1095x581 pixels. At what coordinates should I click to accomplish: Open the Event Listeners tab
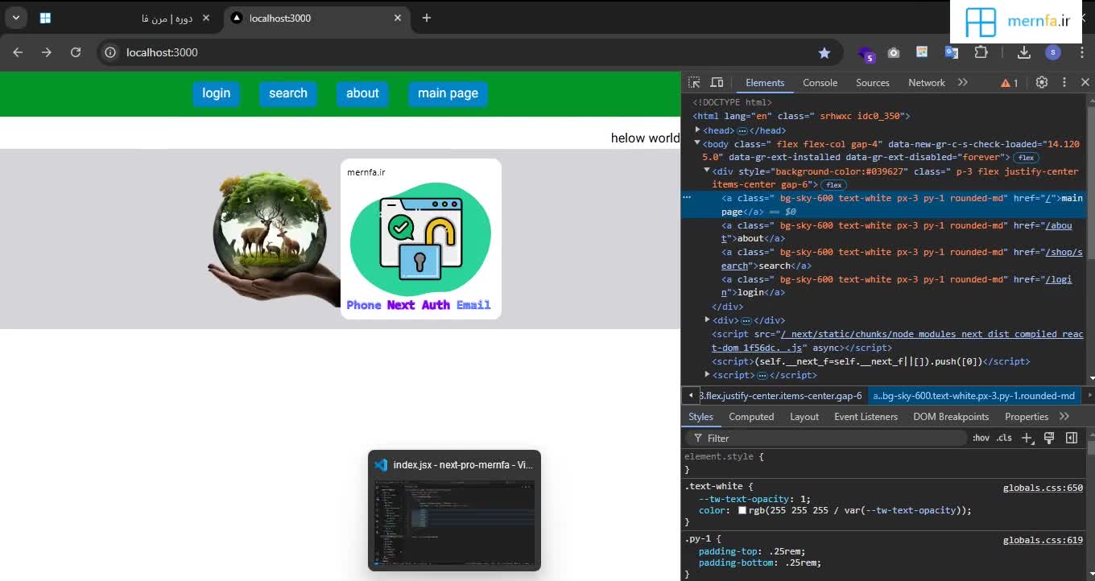(x=866, y=417)
